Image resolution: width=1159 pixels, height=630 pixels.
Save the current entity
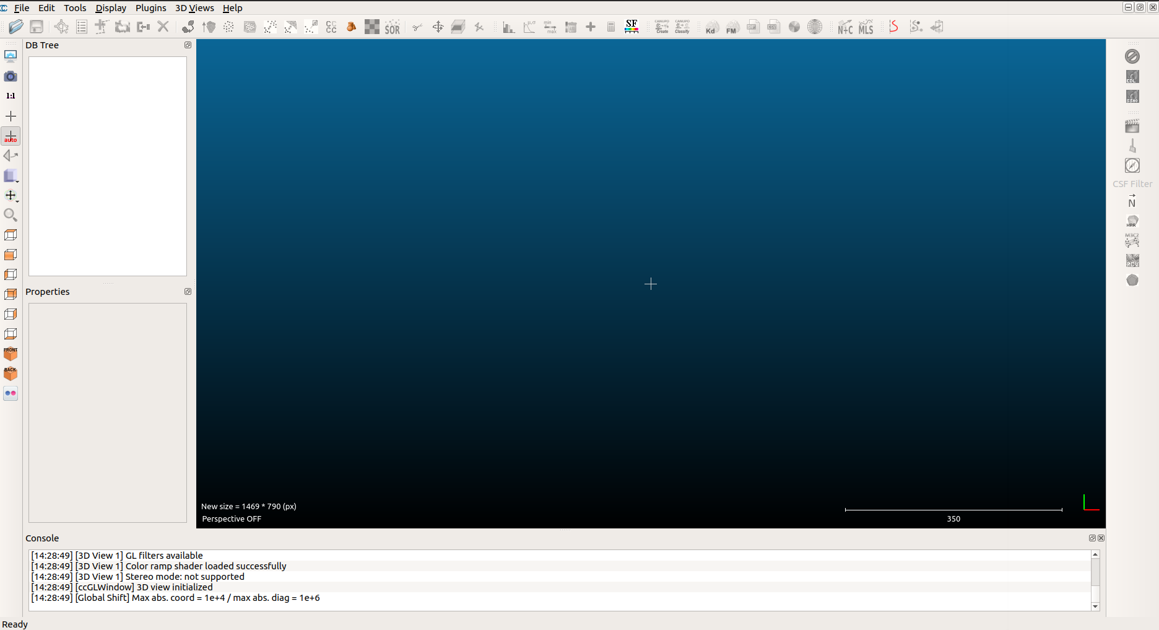(x=37, y=27)
